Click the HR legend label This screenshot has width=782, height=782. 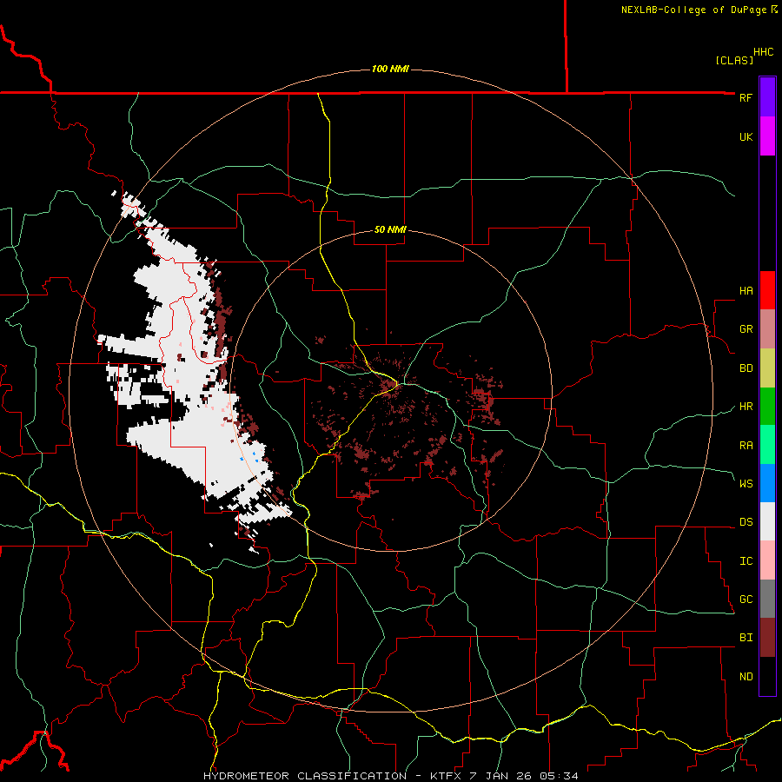tap(746, 407)
